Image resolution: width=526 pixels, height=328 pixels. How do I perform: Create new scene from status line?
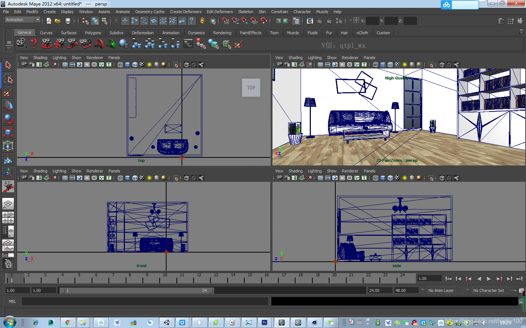49,21
